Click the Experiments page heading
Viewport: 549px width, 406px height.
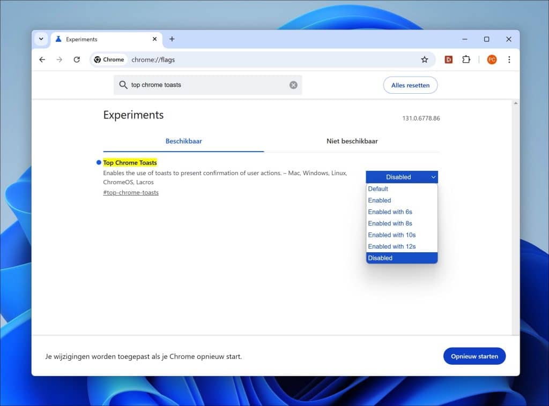coord(133,115)
